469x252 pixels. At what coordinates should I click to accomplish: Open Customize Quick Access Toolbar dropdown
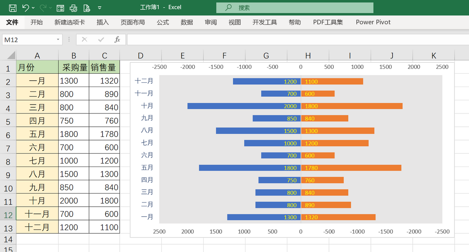(100, 7)
